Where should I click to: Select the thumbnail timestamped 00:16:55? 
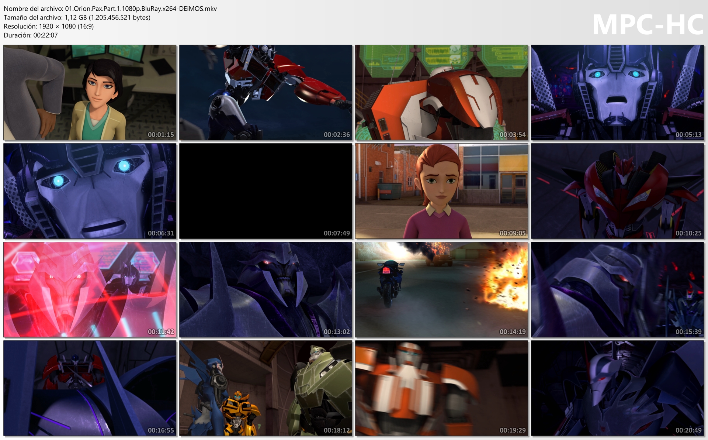coord(90,388)
